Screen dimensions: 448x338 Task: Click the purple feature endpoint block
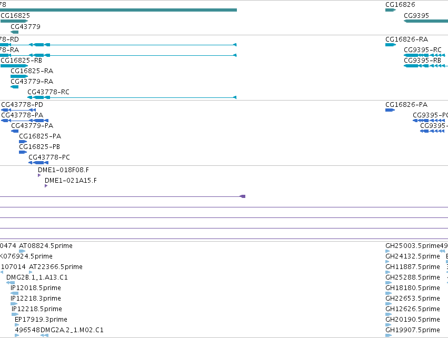tap(242, 196)
